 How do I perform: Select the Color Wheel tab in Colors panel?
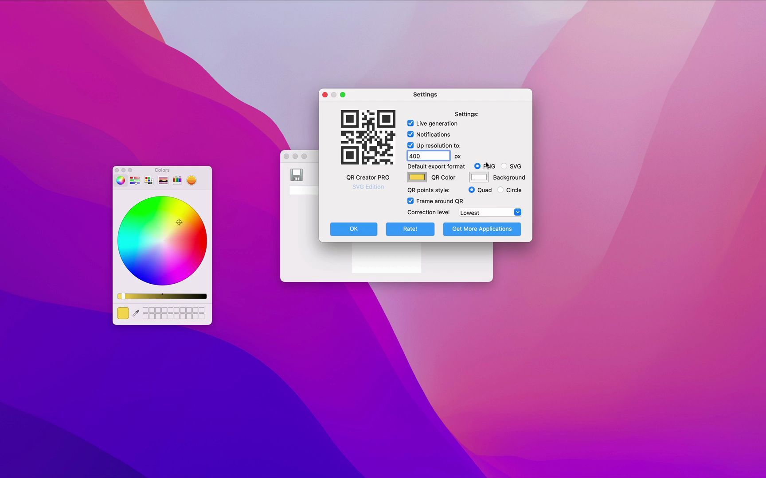[x=121, y=180]
